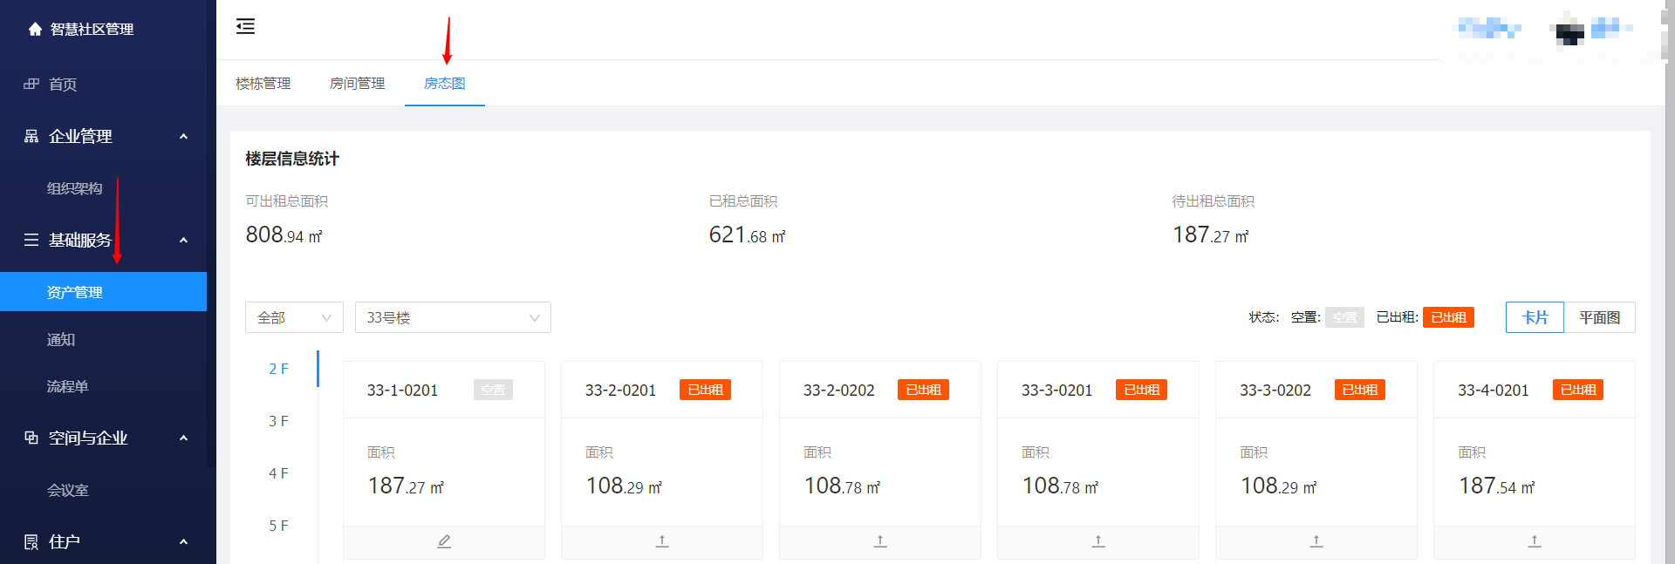Image resolution: width=1675 pixels, height=564 pixels.
Task: Click the upload icon under room 33-3-0202
Action: (x=1316, y=541)
